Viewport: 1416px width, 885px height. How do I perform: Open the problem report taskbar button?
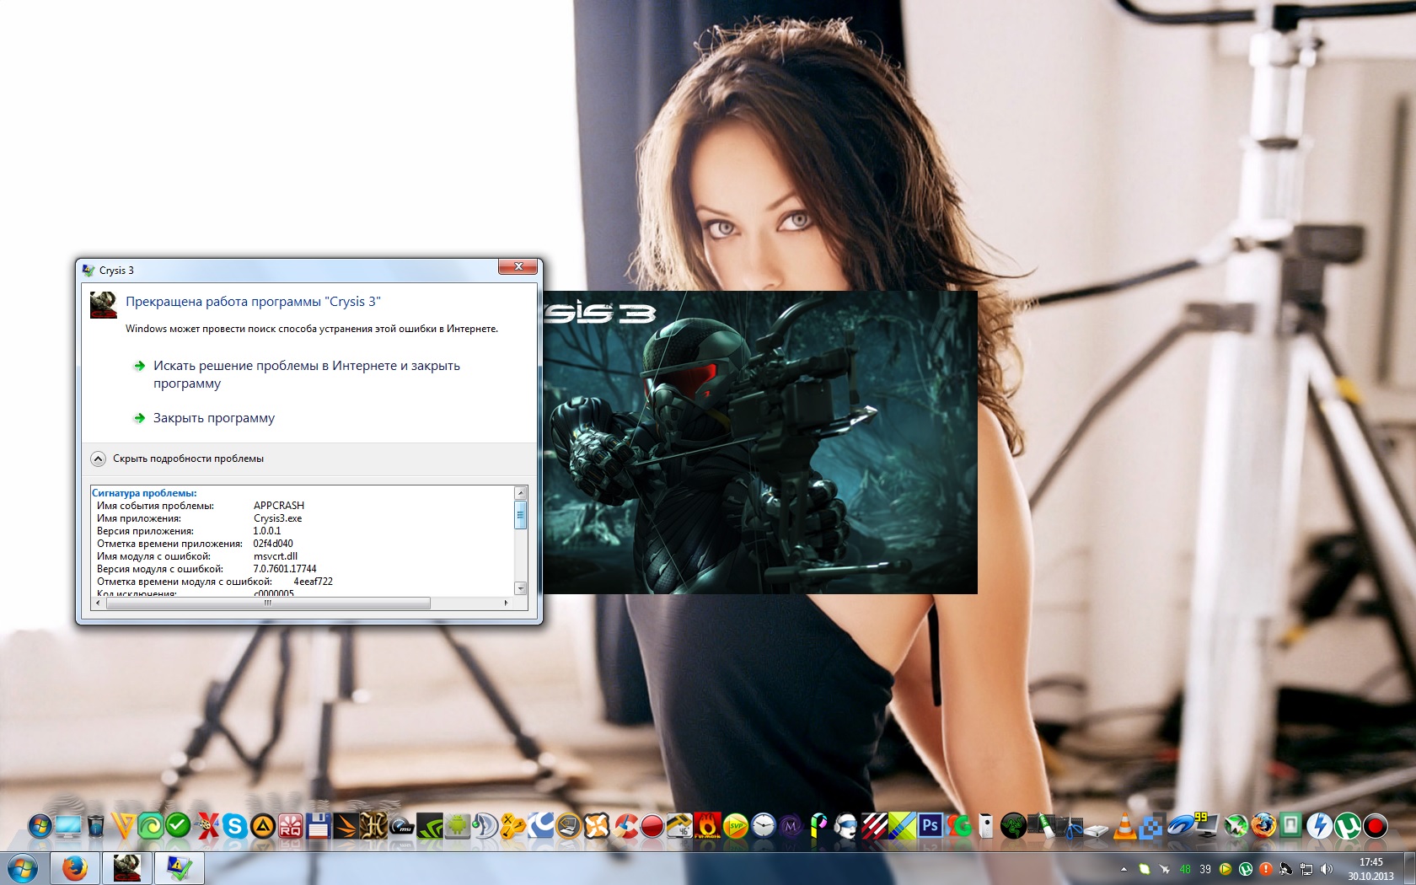180,868
